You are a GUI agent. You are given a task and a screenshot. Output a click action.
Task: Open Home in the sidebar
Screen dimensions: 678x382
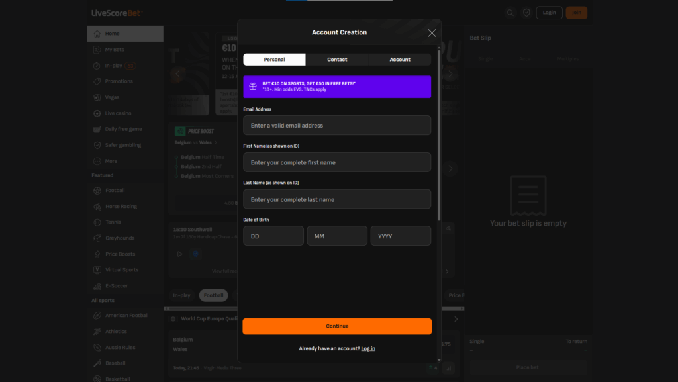[x=125, y=34]
